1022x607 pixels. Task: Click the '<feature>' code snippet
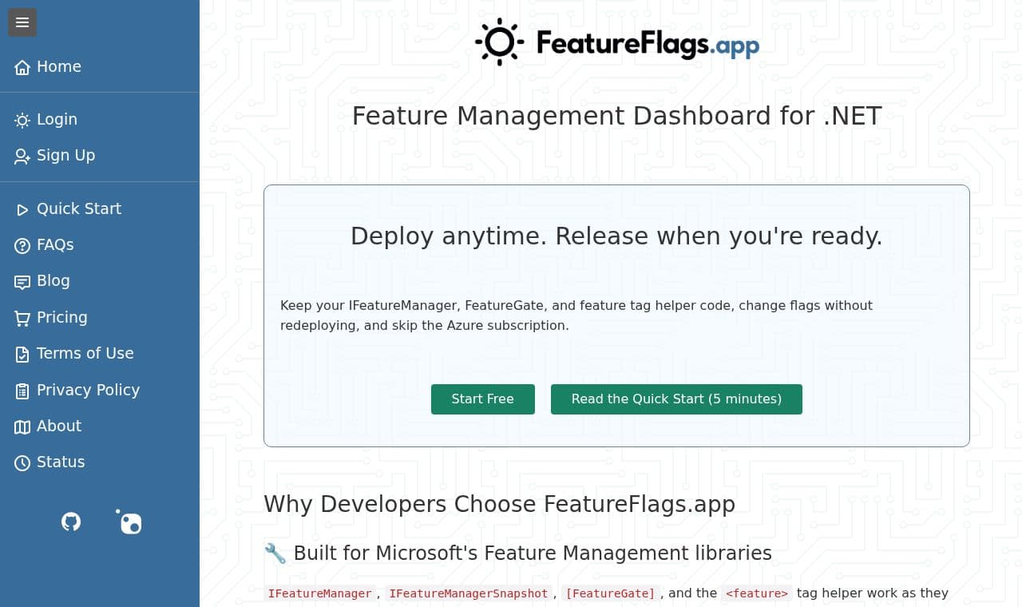[x=757, y=593]
